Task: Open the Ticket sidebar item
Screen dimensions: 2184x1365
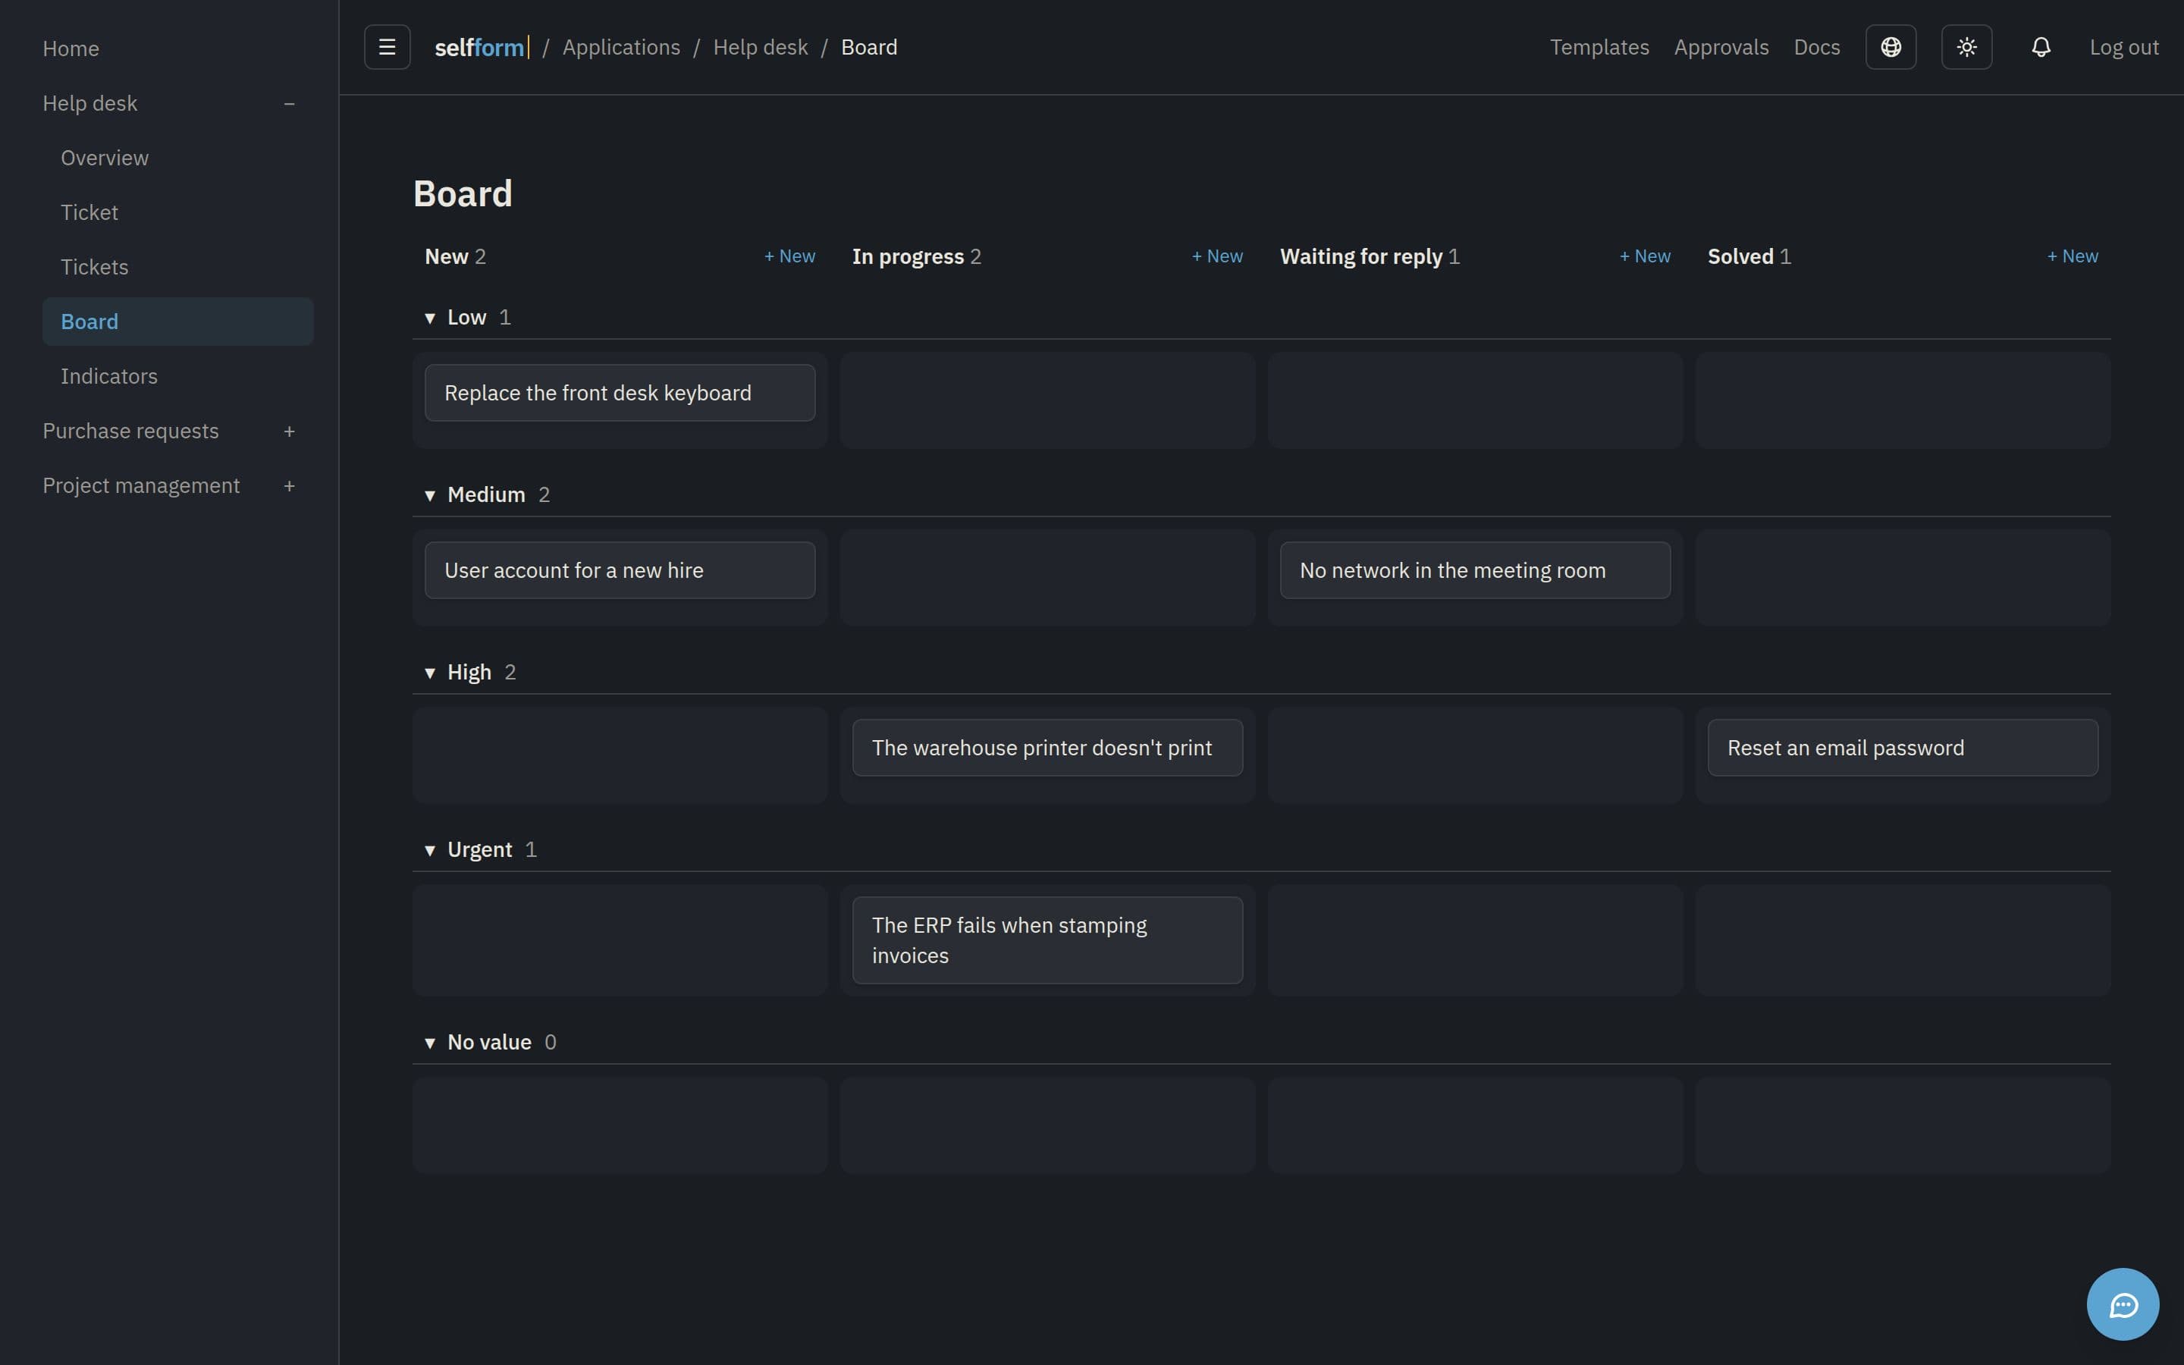Action: pyautogui.click(x=89, y=212)
